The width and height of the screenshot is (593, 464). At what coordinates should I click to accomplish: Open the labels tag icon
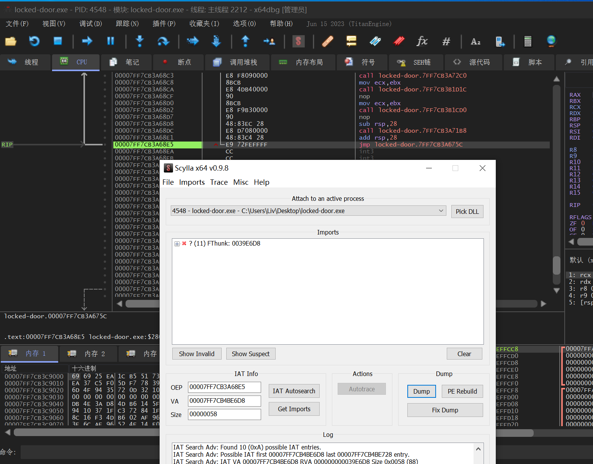[375, 41]
